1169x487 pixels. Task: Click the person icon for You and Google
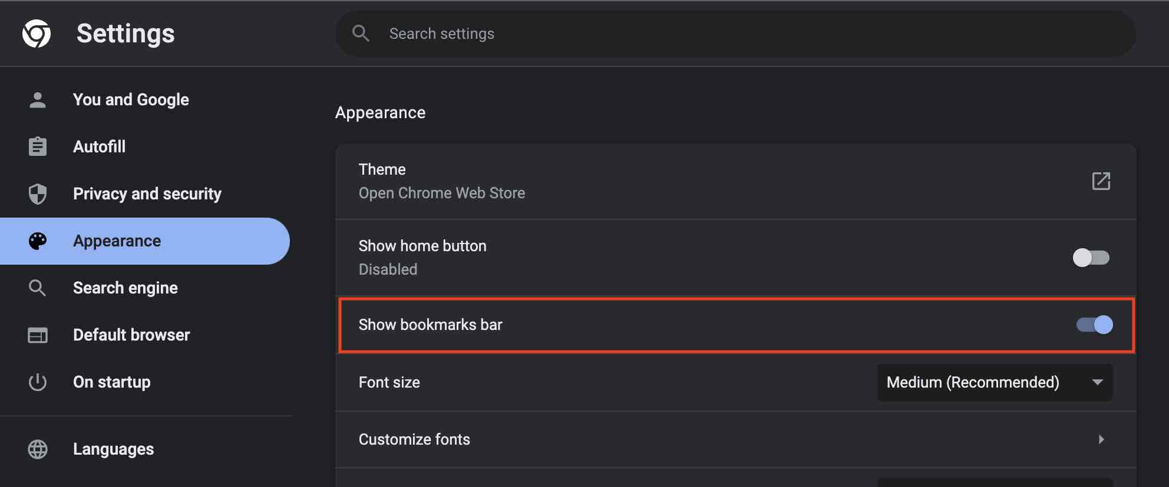point(38,100)
